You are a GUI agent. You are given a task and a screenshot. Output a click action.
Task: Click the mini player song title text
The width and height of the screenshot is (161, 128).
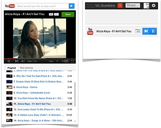pos(114,31)
